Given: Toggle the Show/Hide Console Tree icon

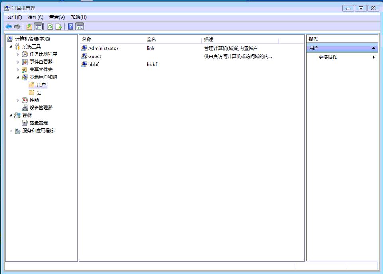Looking at the screenshot, I should point(38,27).
